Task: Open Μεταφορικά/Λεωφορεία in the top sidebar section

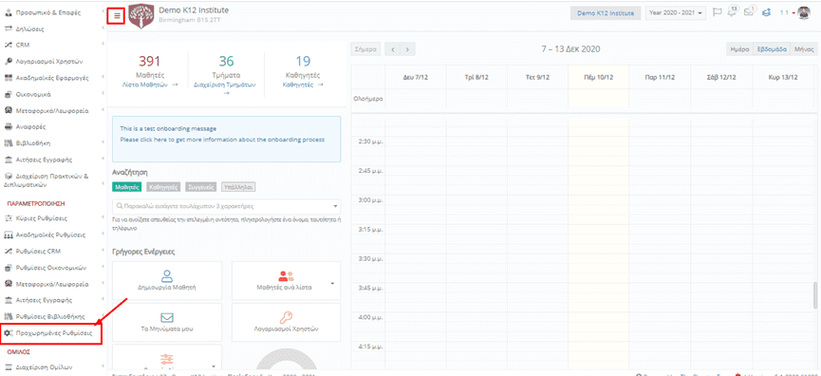Action: pyautogui.click(x=52, y=110)
